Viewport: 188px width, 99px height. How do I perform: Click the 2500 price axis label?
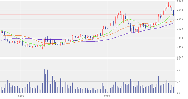click(x=180, y=47)
